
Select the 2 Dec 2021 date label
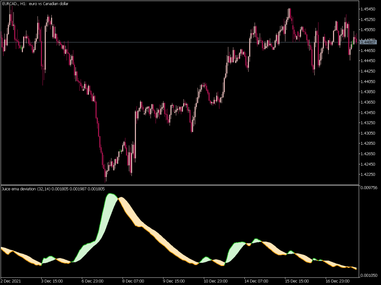11,281
